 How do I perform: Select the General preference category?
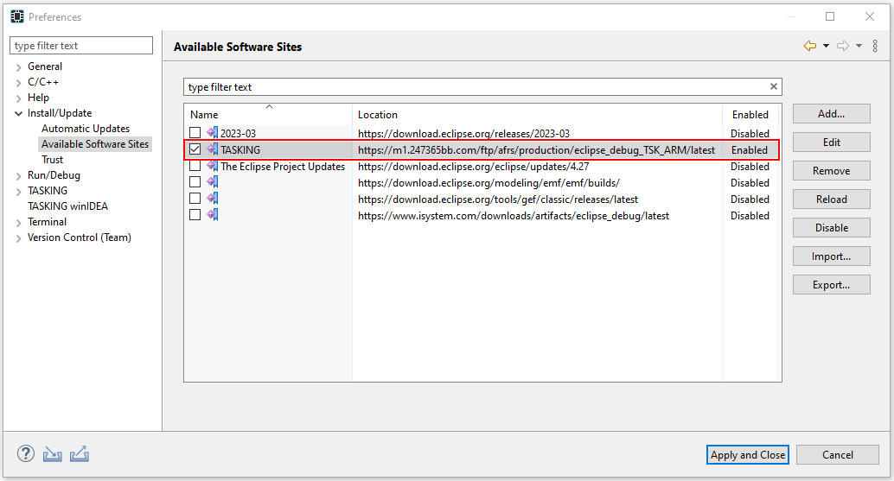(x=45, y=66)
